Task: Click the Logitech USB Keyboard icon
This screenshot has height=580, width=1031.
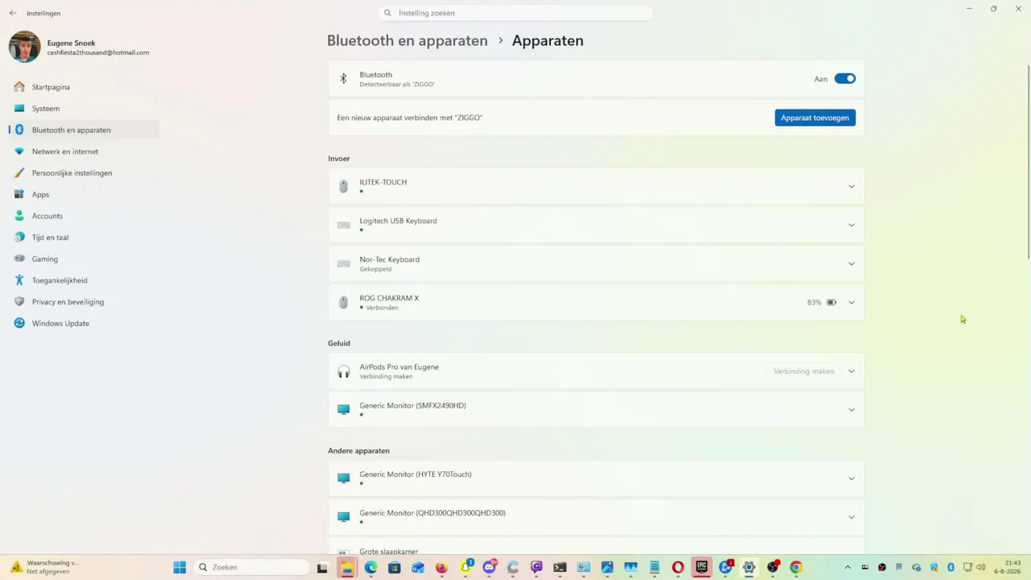Action: (344, 225)
